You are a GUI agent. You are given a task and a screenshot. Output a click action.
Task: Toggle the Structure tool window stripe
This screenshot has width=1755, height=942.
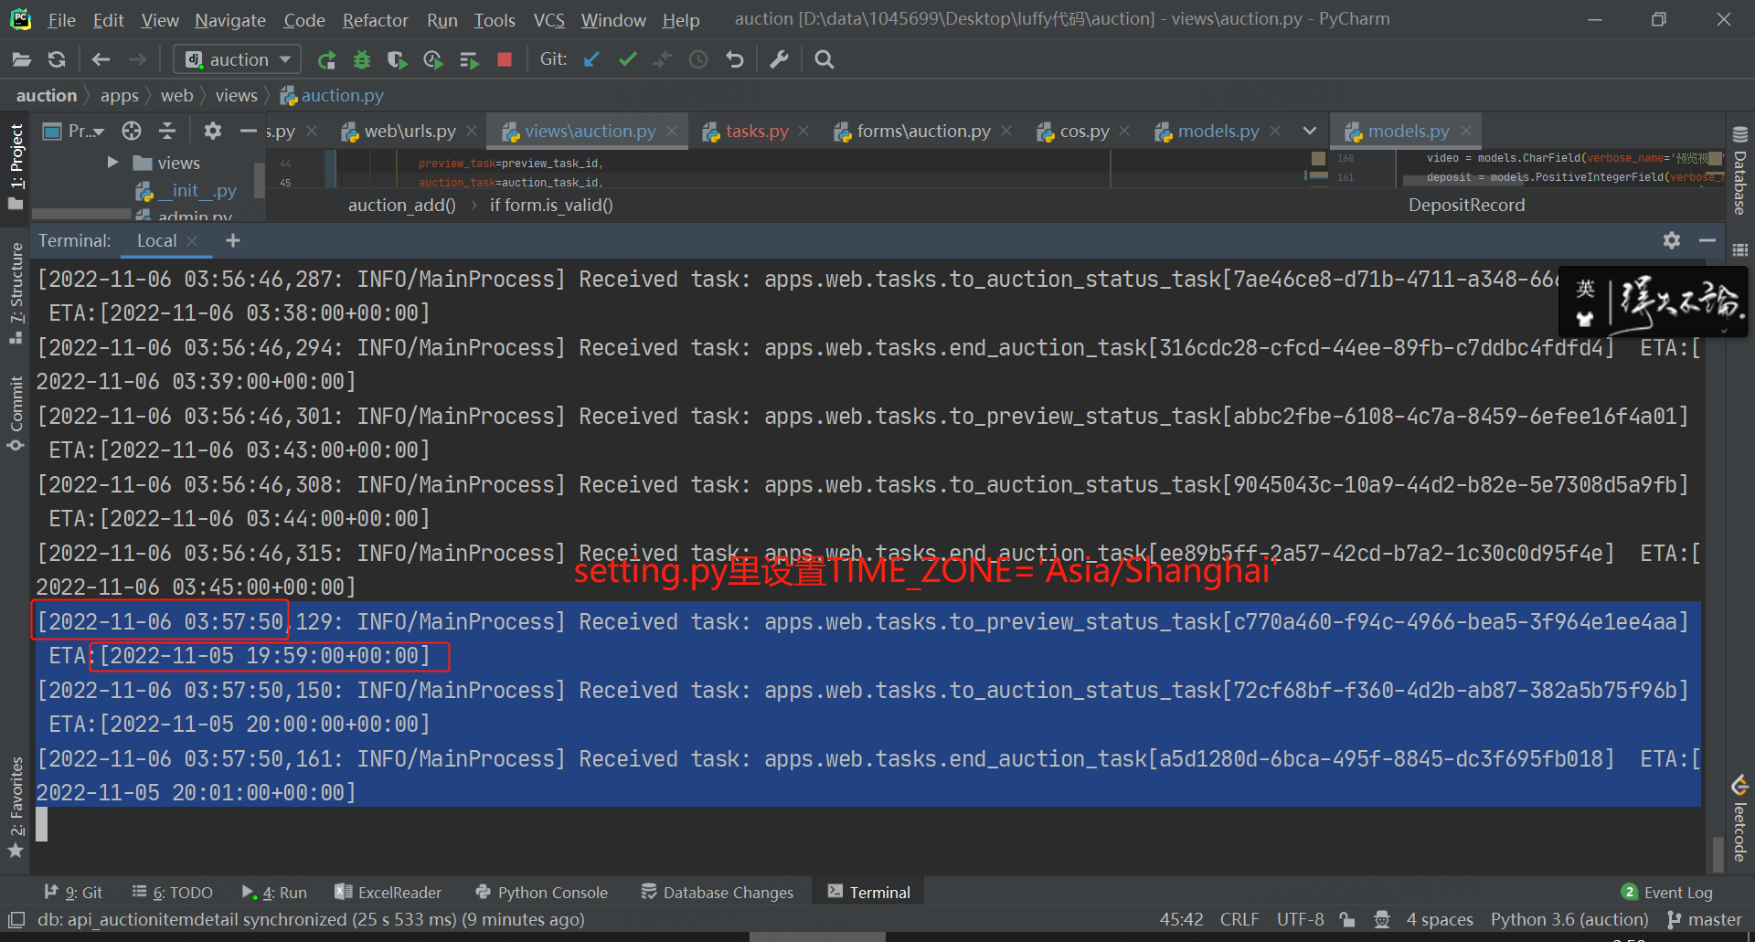pyautogui.click(x=16, y=292)
